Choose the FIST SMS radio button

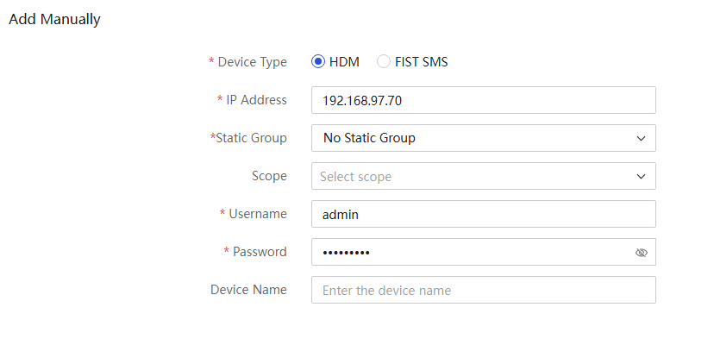pyautogui.click(x=384, y=61)
